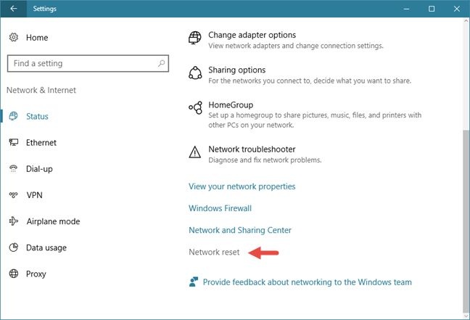Click the Airplane mode plane icon
This screenshot has width=470, height=320.
point(14,221)
